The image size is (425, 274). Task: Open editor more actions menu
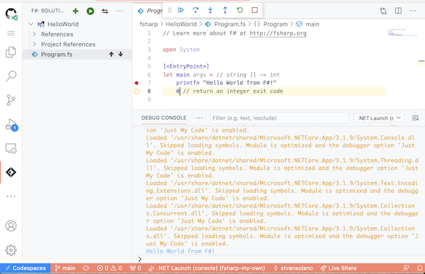tap(413, 11)
